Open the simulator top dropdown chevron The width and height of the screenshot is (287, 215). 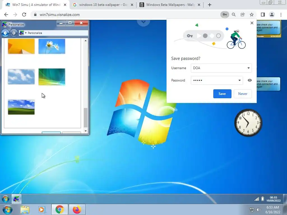click(x=143, y=22)
